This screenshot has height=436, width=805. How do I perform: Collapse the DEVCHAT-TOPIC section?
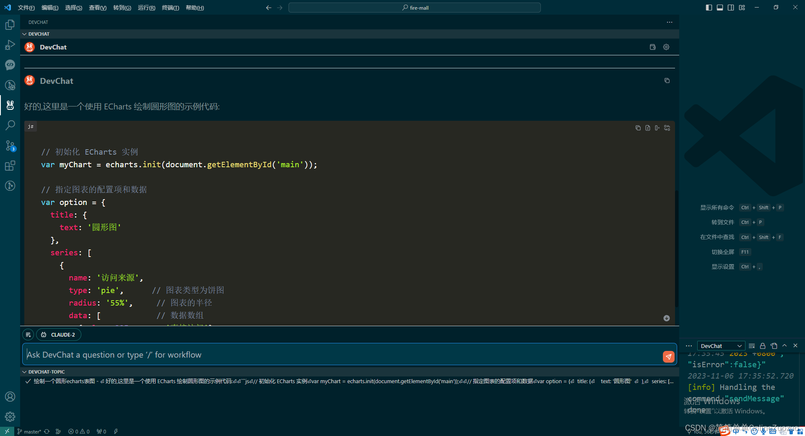[x=350, y=372]
